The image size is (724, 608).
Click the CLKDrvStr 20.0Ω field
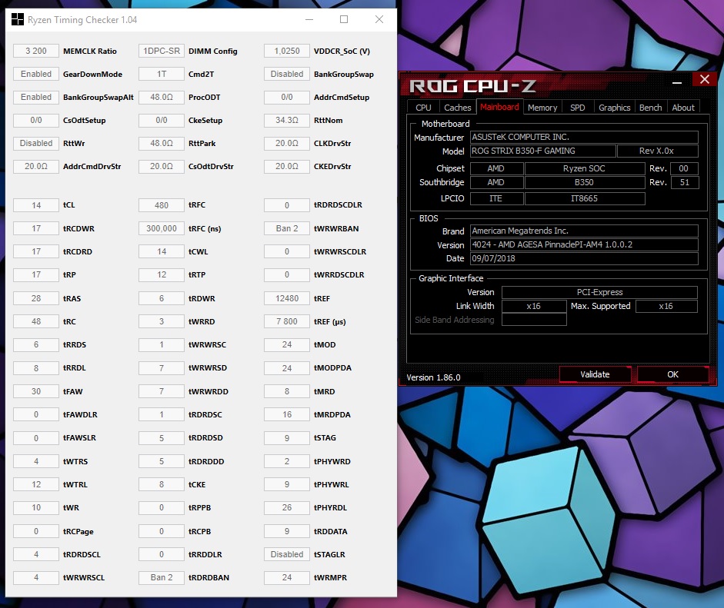point(287,143)
